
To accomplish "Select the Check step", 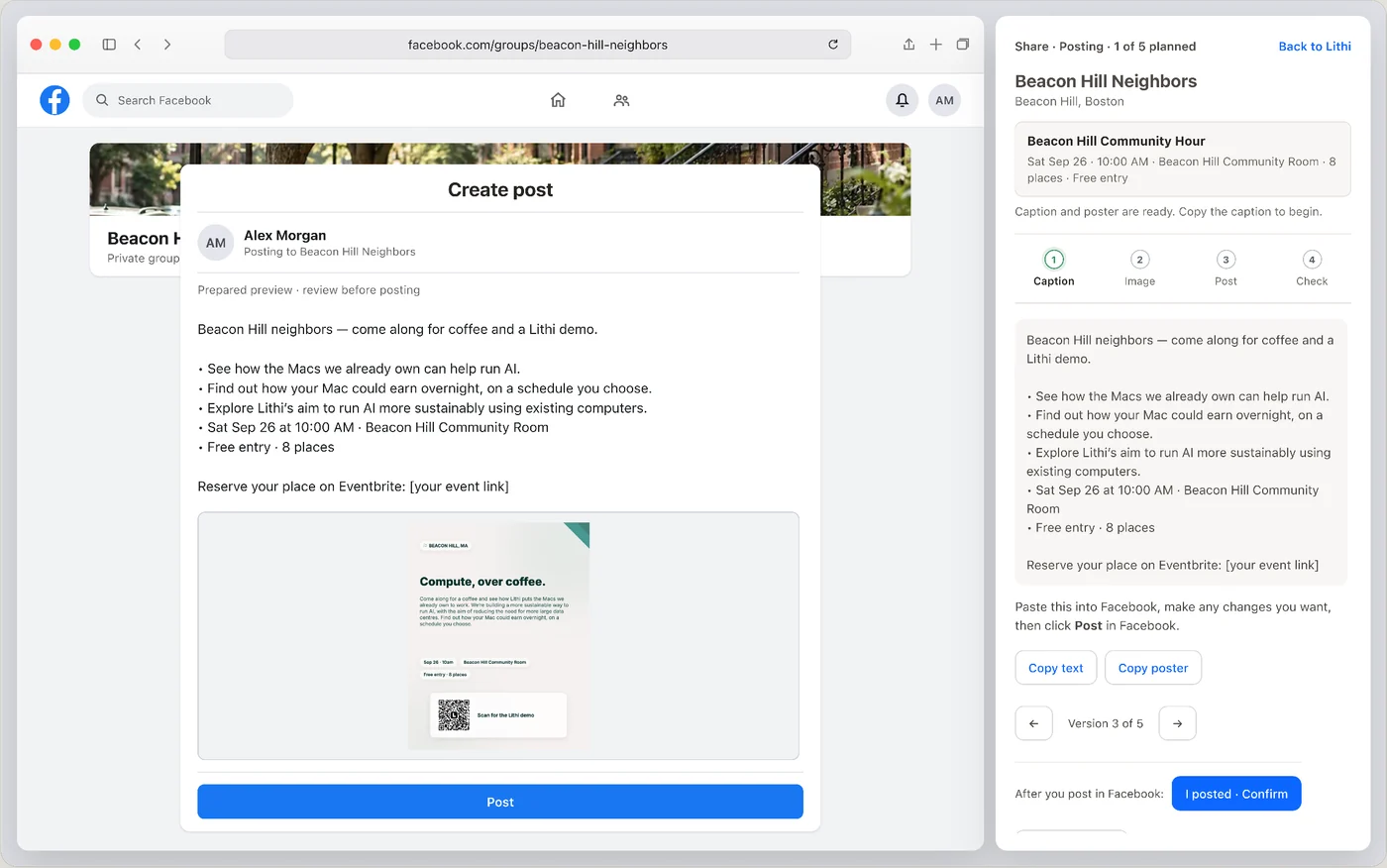I will 1312,269.
